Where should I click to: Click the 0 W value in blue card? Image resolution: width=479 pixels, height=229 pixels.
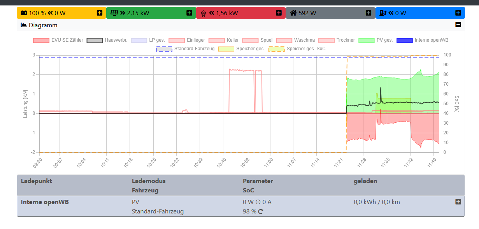click(401, 13)
